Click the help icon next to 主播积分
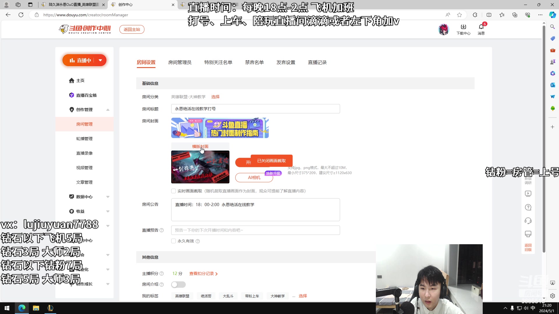The width and height of the screenshot is (559, 314). [x=162, y=274]
